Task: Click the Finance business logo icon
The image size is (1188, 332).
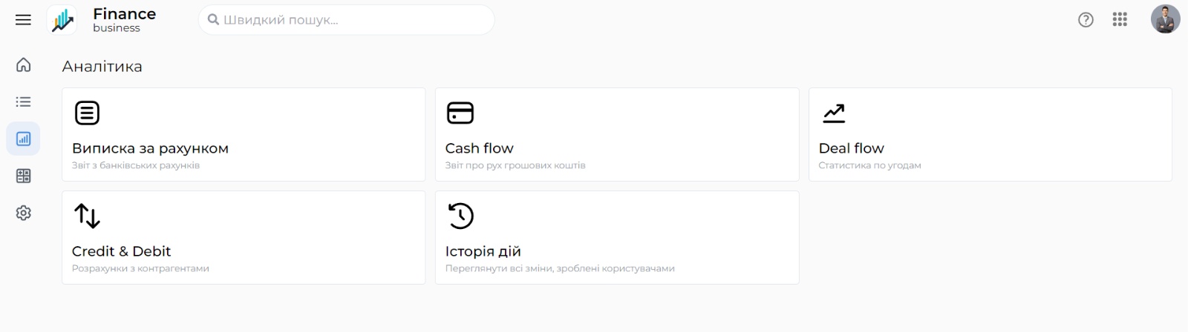Action: point(62,20)
